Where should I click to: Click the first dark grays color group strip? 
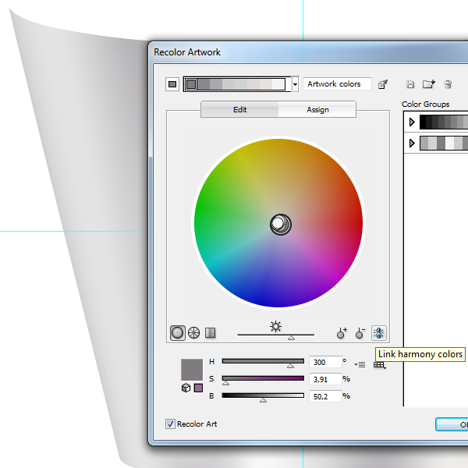coord(444,122)
